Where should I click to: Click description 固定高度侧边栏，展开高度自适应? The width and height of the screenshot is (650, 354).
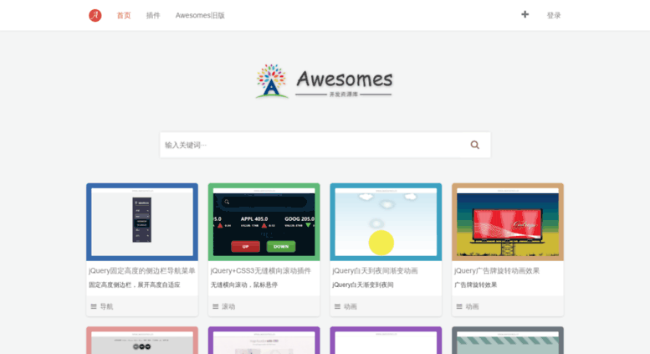click(x=135, y=285)
